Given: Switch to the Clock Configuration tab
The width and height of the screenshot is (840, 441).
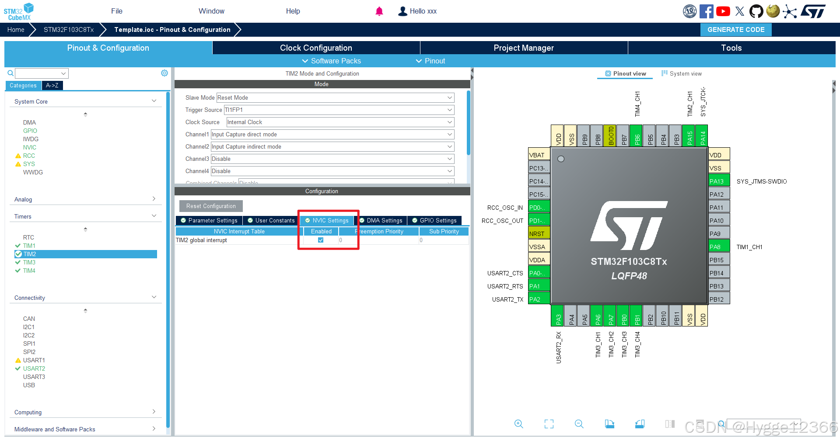Looking at the screenshot, I should click(x=316, y=48).
